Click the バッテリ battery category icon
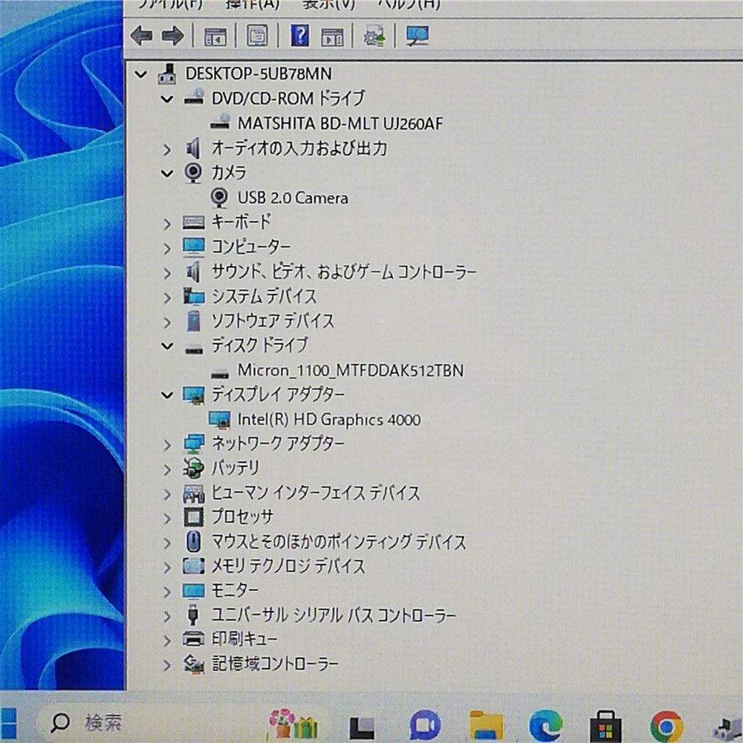 193,468
